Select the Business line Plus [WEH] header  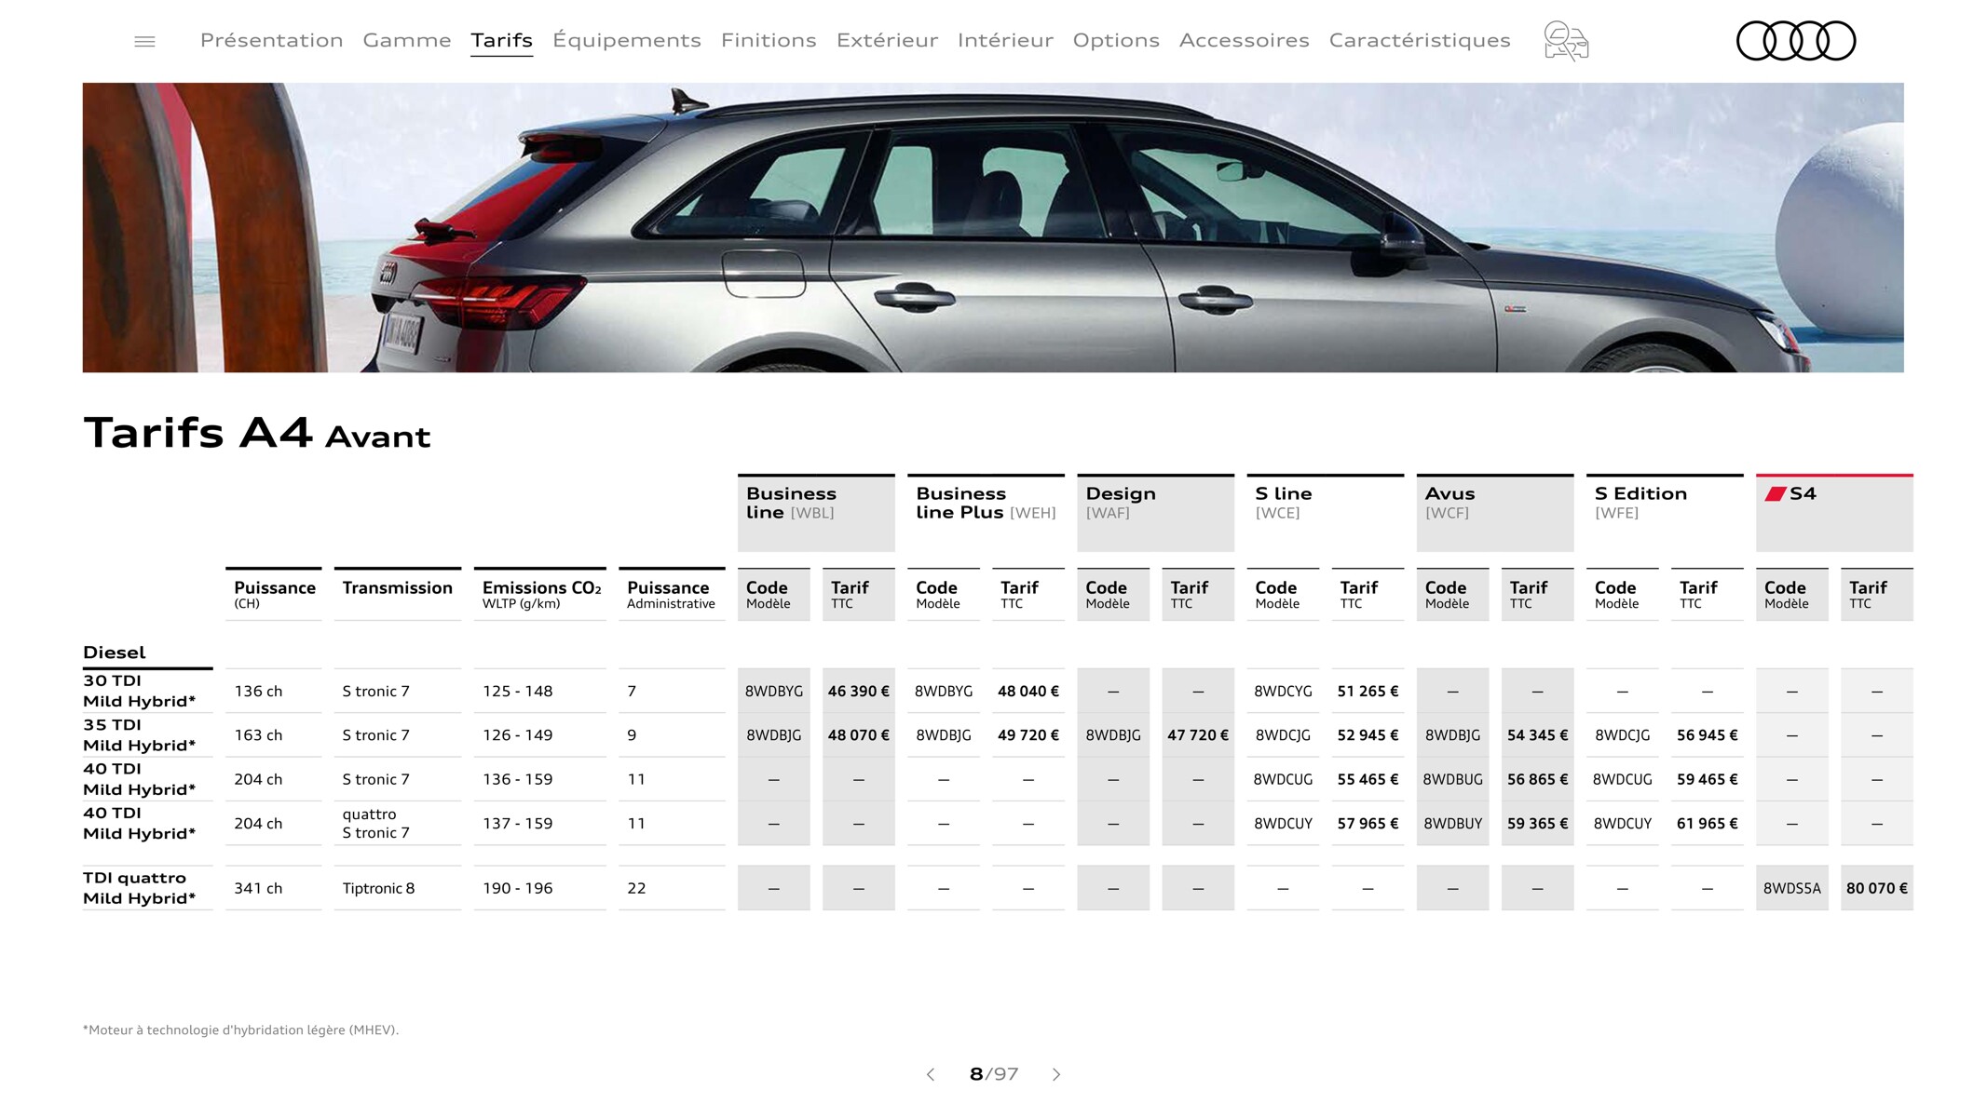coord(986,513)
